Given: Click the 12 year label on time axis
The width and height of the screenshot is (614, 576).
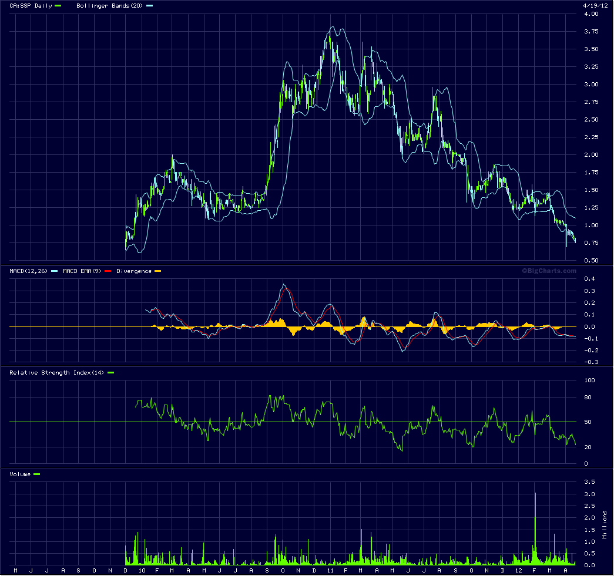Looking at the screenshot, I should (519, 571).
